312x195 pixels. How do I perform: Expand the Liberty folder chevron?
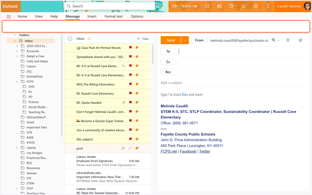[17, 148]
